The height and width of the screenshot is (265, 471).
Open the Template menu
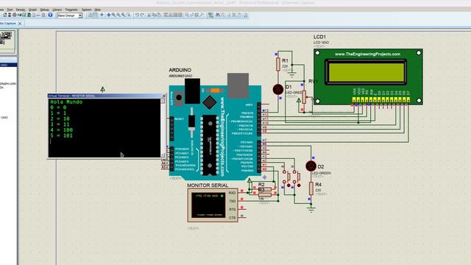coord(71,10)
